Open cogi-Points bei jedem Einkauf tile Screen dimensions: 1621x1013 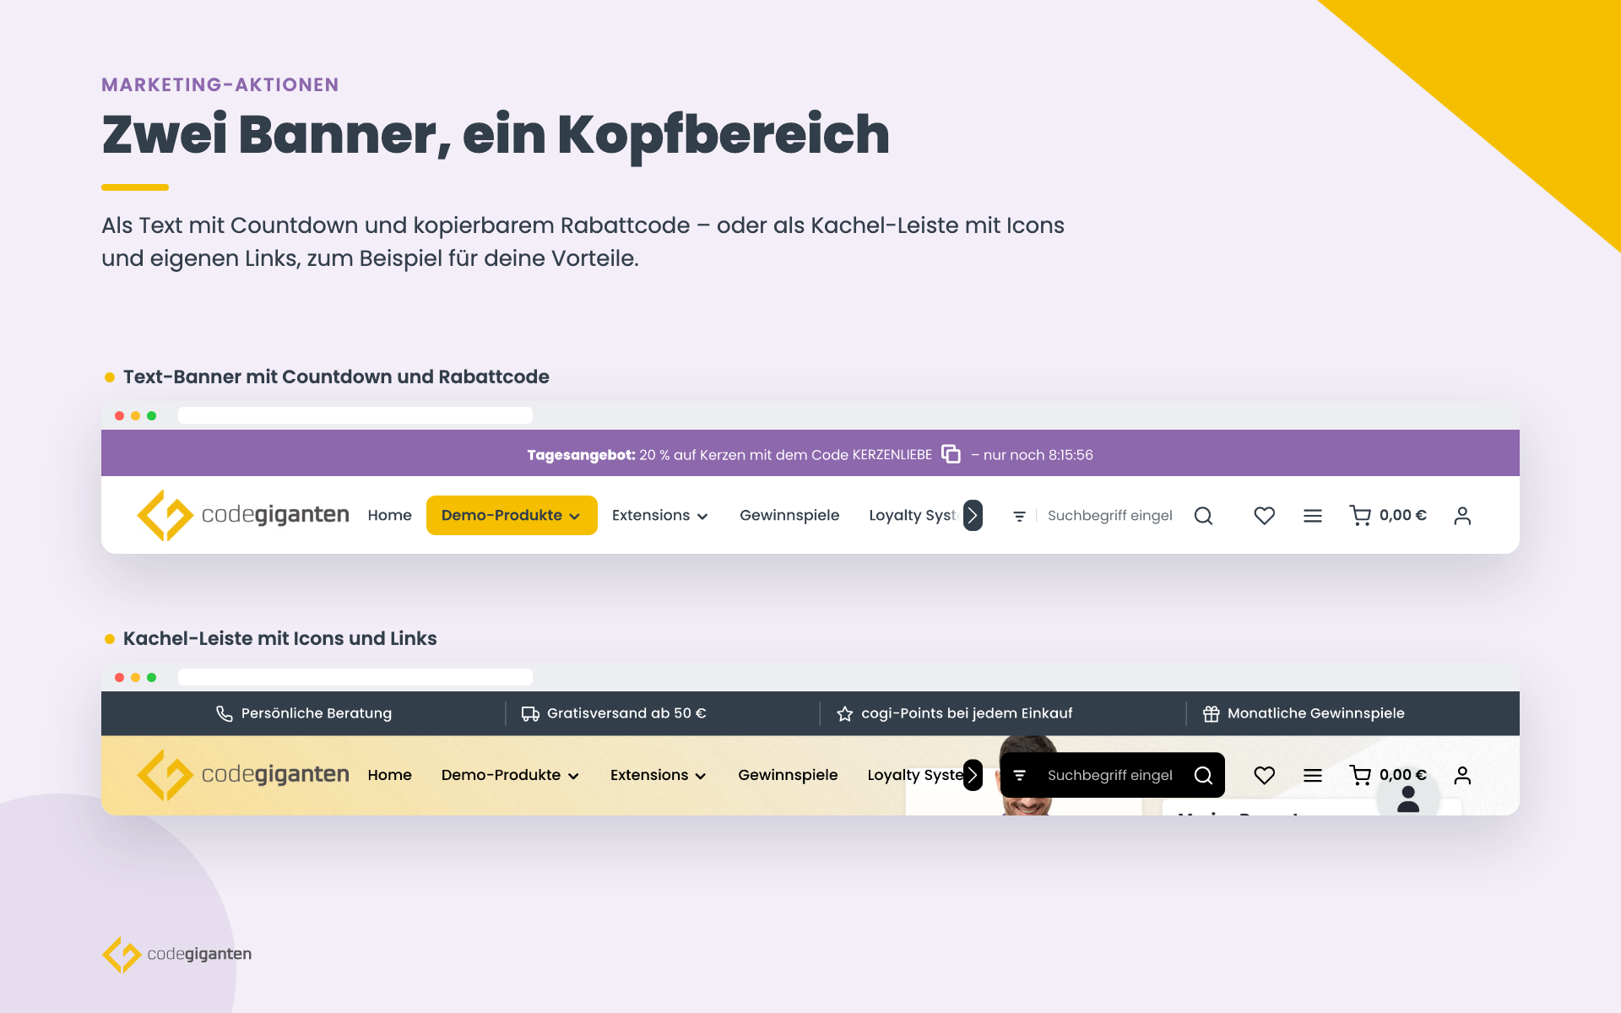[954, 713]
